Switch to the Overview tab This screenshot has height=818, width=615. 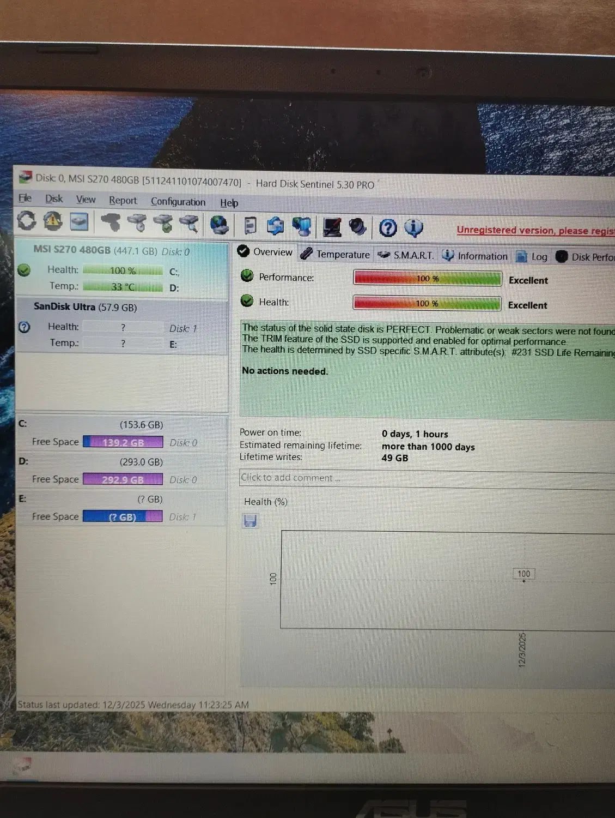coord(265,252)
